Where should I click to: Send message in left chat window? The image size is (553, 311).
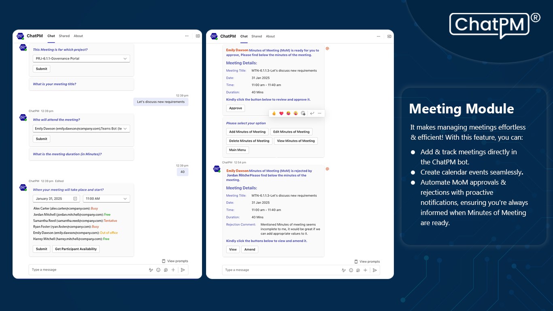(183, 270)
